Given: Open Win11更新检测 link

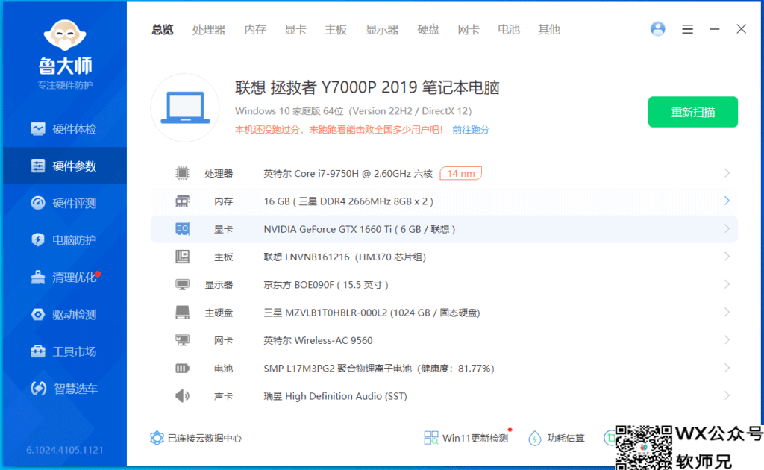Looking at the screenshot, I should pyautogui.click(x=475, y=439).
